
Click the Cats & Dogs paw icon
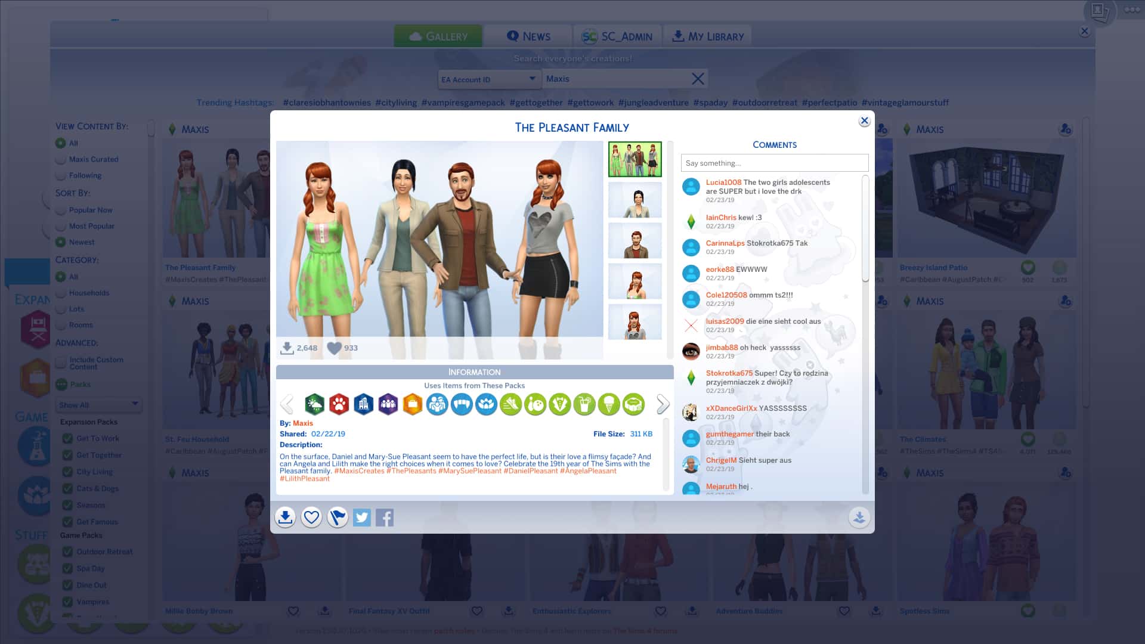point(339,404)
